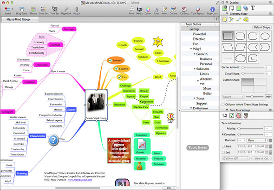Viewport: 274px width, 190px height.
Task: Toggle the Powerful topic checkbox
Action: pyautogui.click(x=110, y=61)
